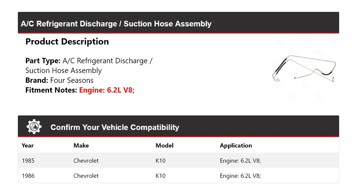Click Engine 6.2L V8 in 1985 row

pyautogui.click(x=240, y=161)
